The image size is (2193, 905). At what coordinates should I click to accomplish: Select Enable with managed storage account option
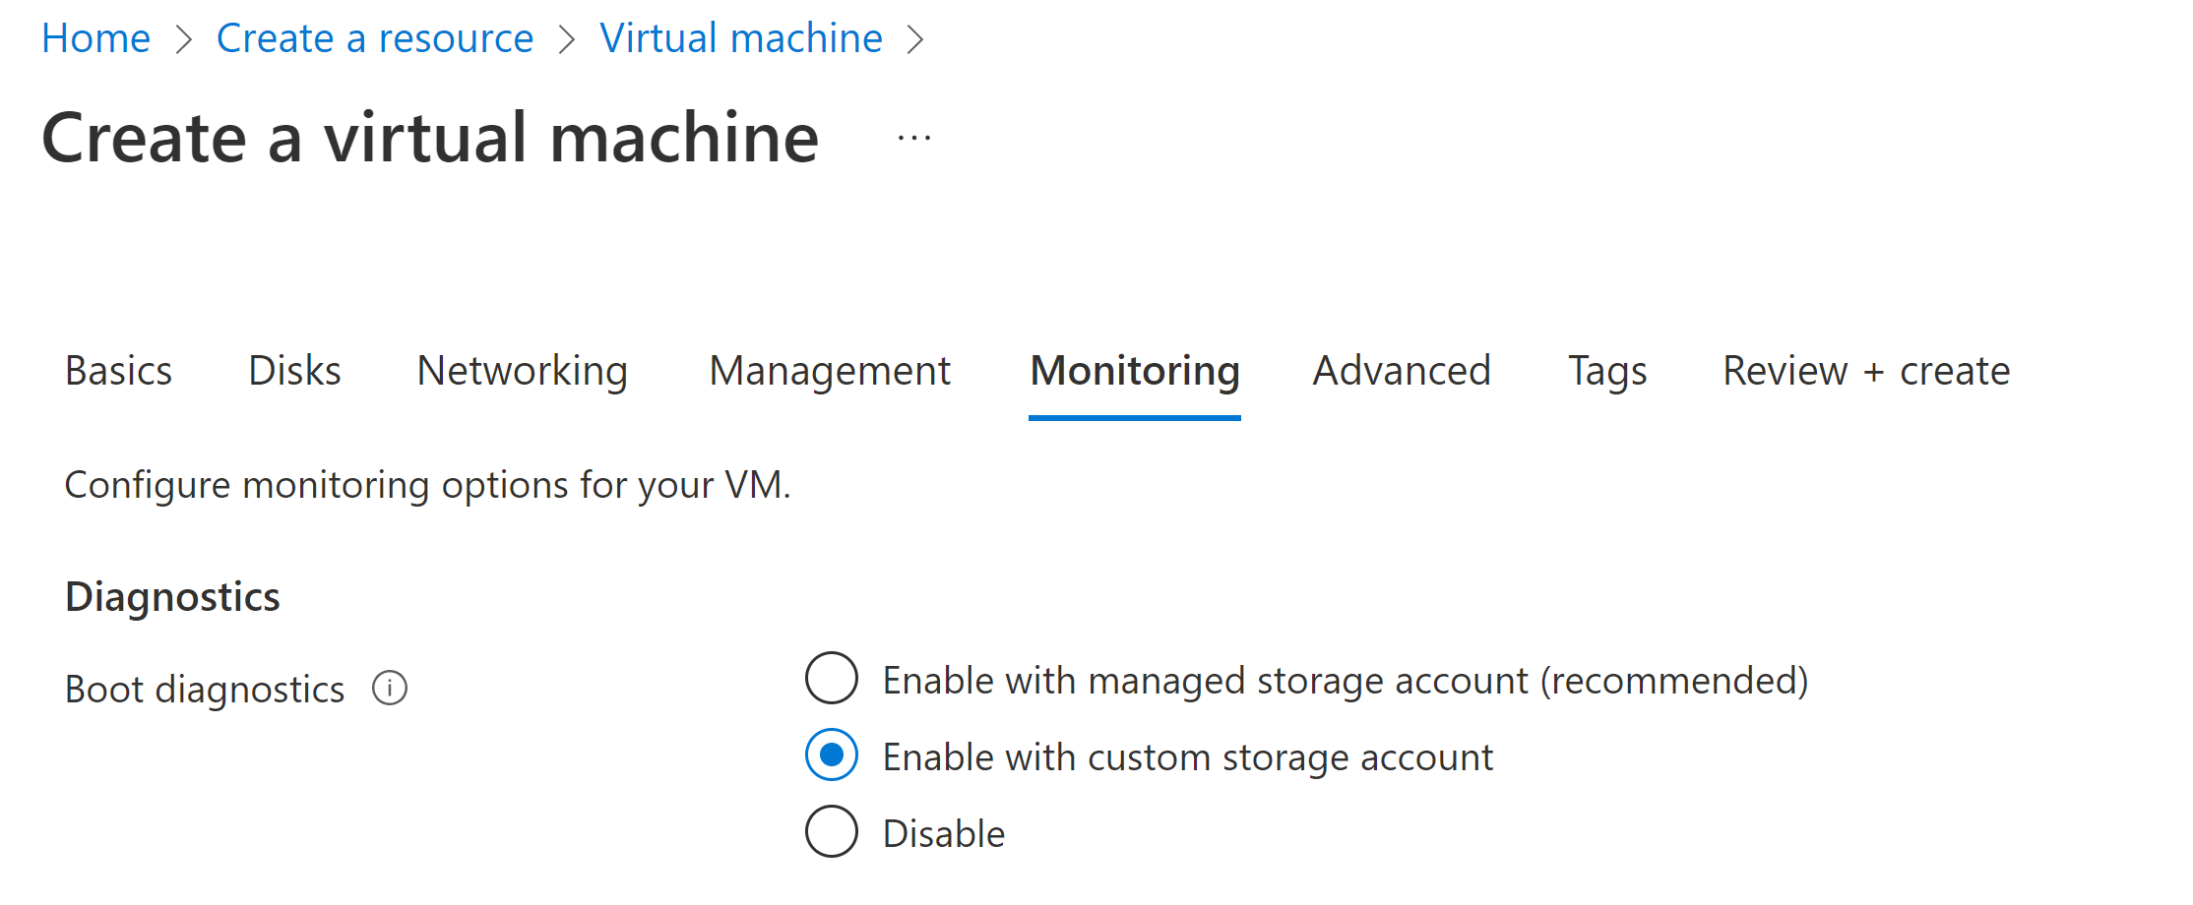pyautogui.click(x=830, y=679)
